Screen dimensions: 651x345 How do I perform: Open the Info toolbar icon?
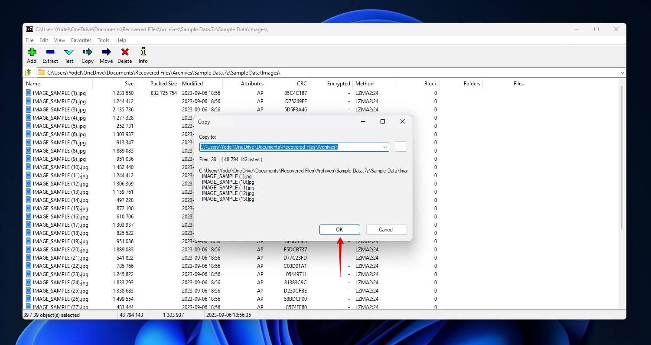143,55
